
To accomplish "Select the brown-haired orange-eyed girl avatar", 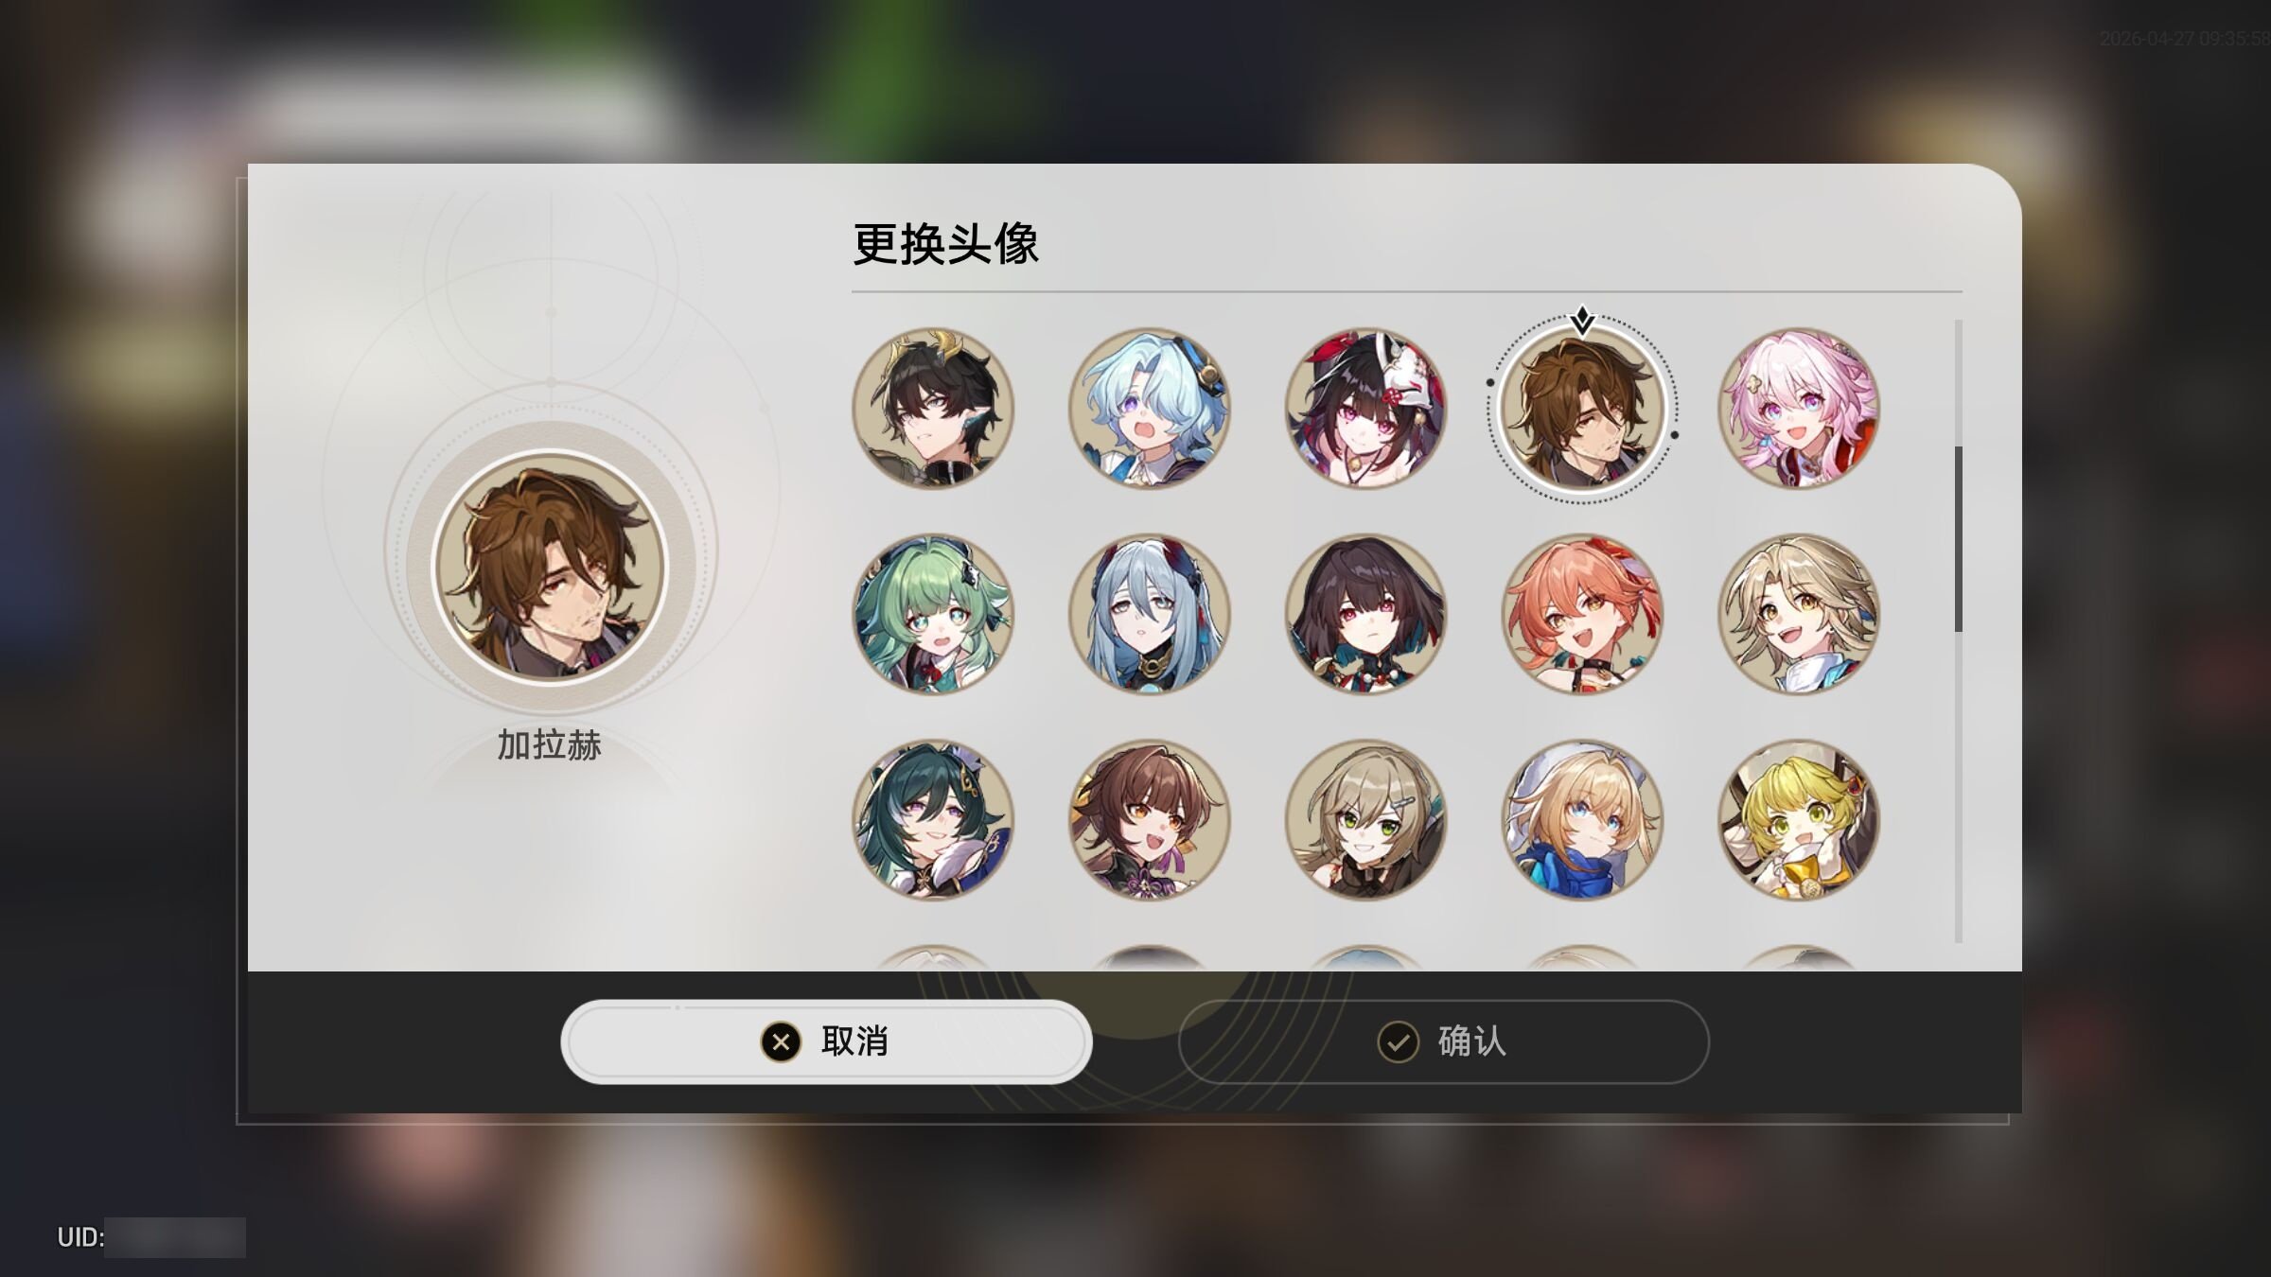I will [x=1150, y=819].
